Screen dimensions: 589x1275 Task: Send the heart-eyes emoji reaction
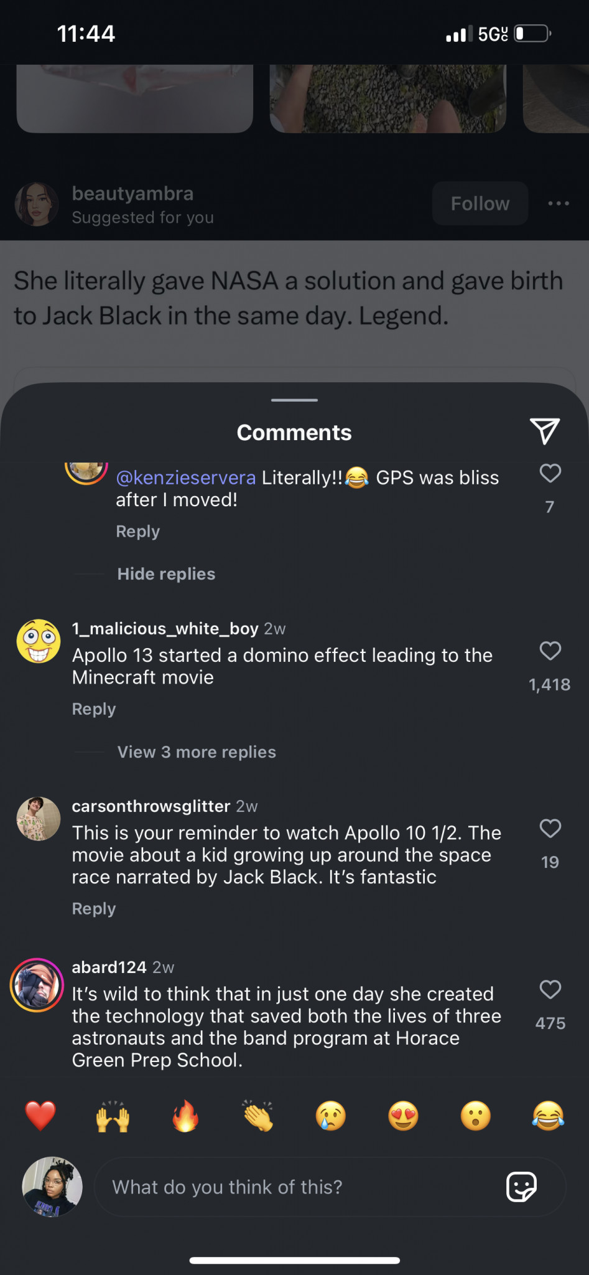pos(403,1116)
